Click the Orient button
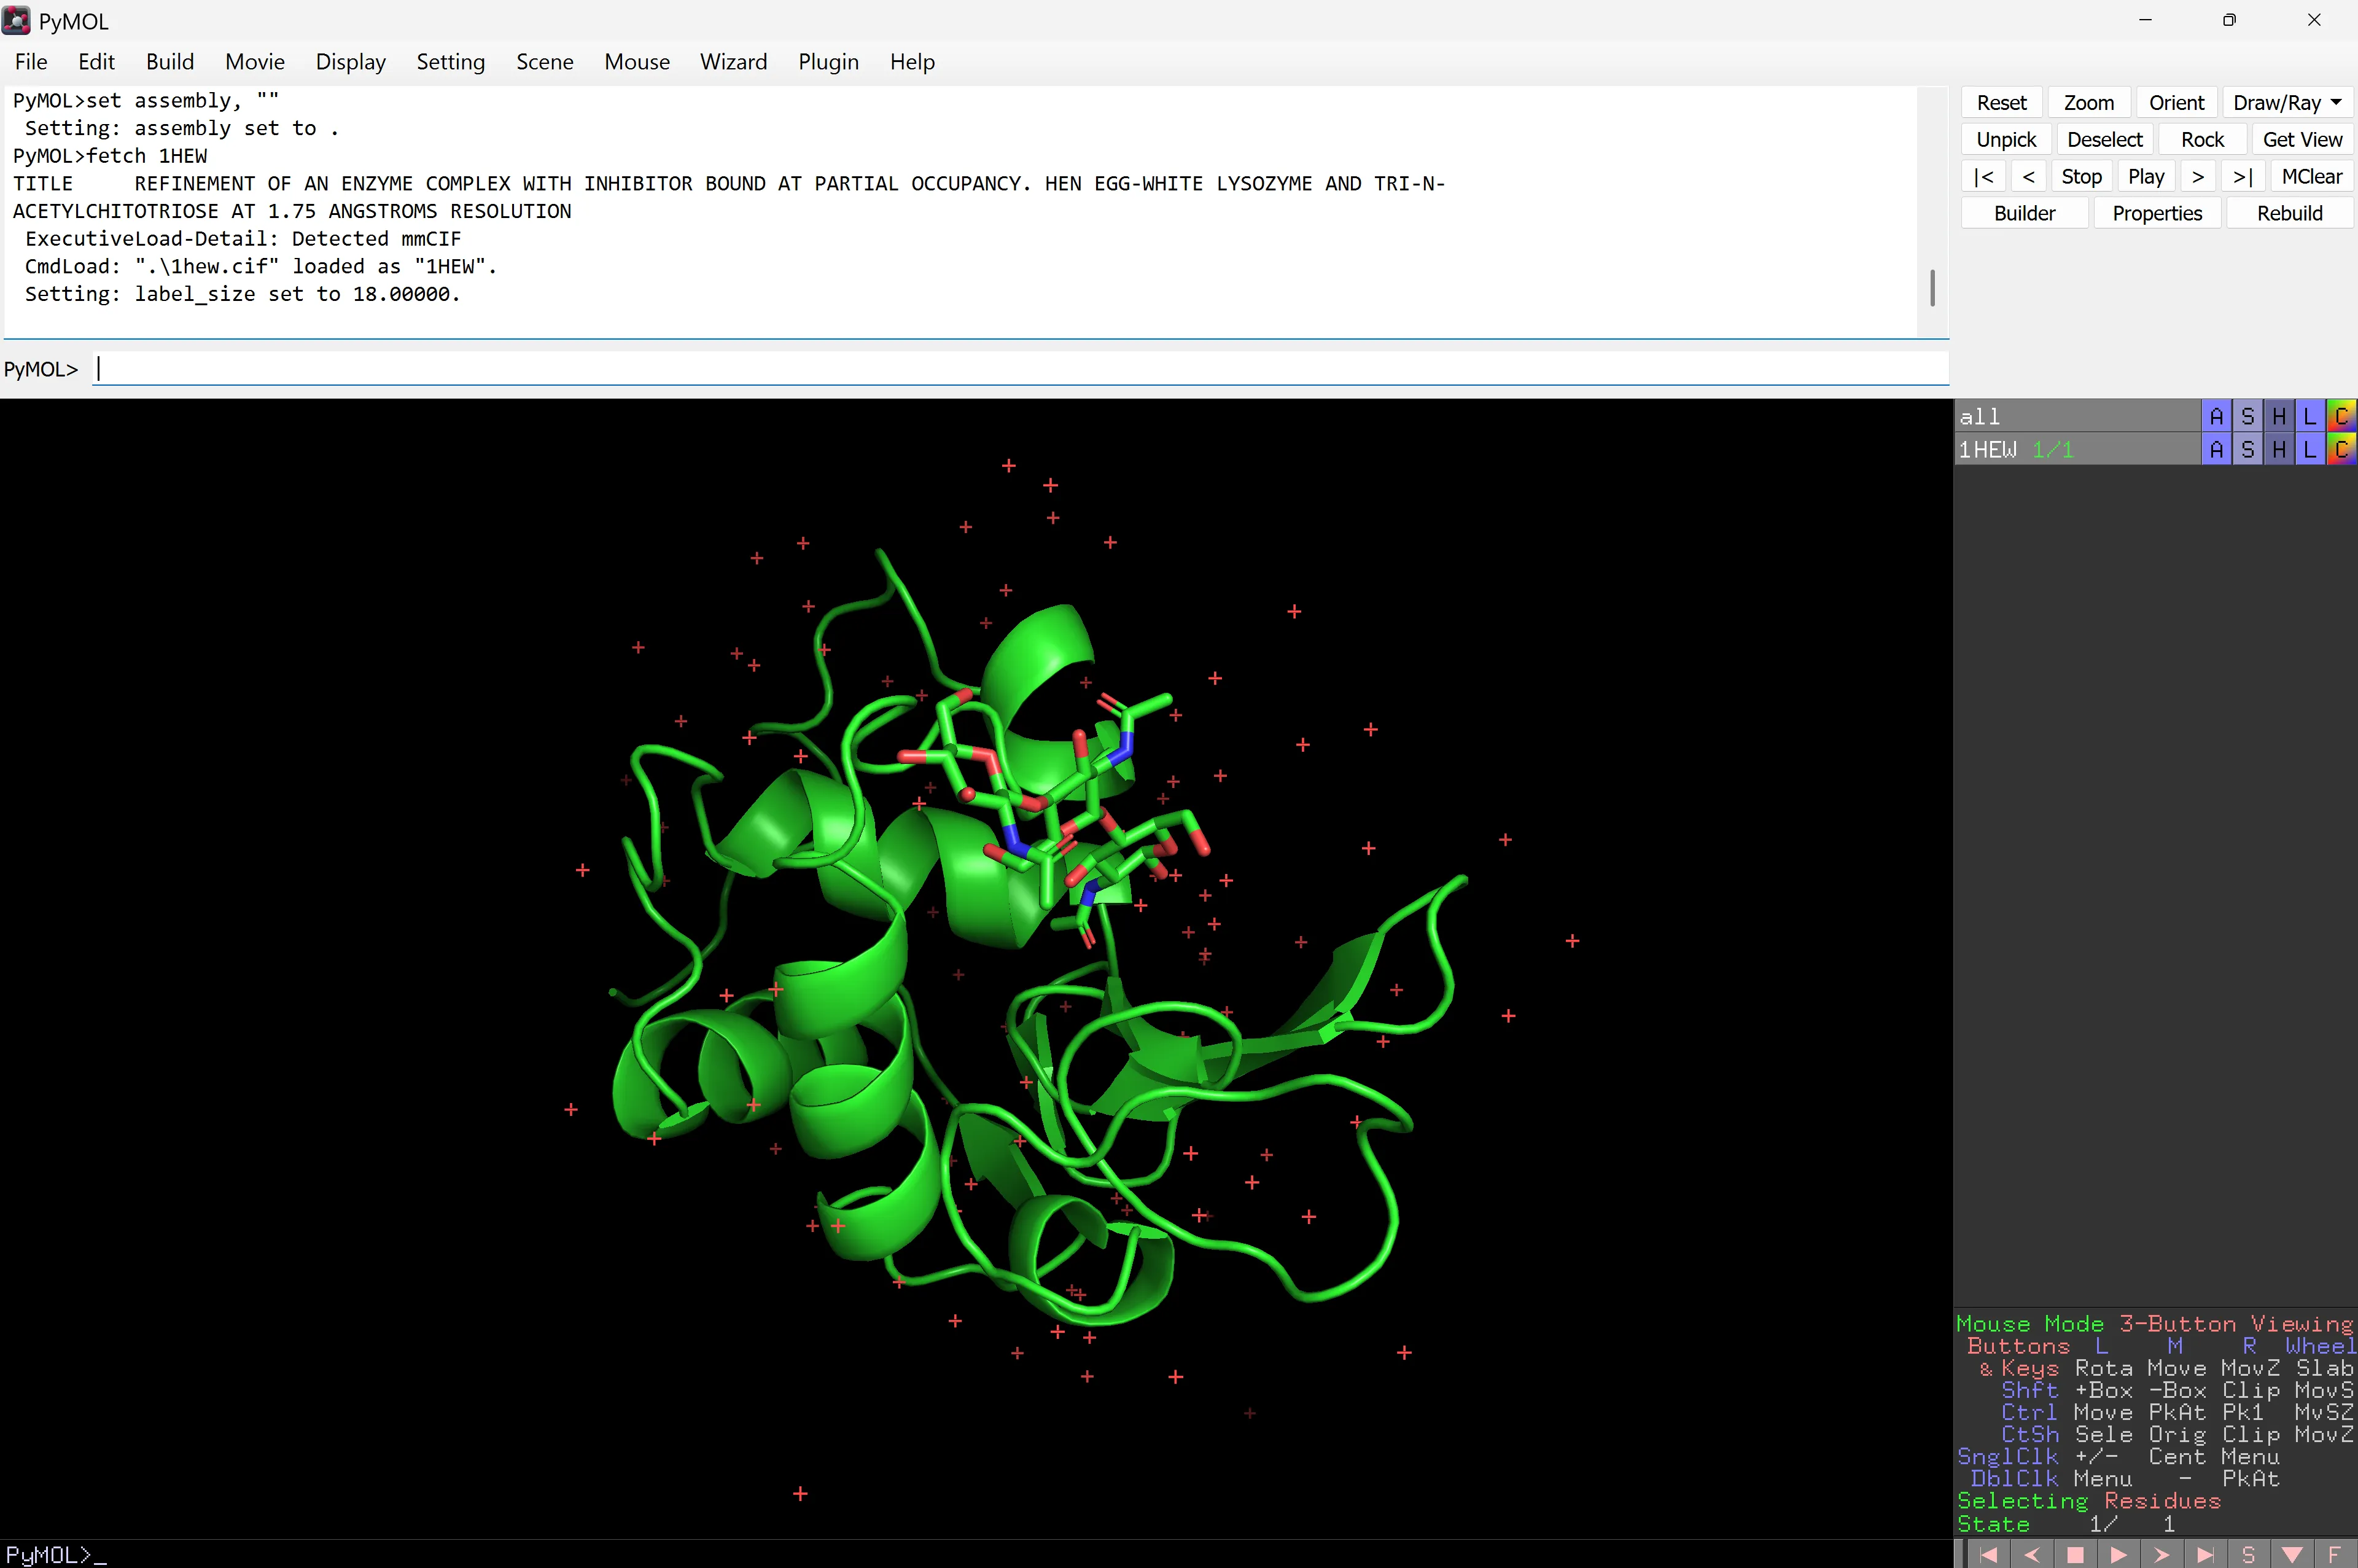The width and height of the screenshot is (2358, 1568). tap(2175, 102)
